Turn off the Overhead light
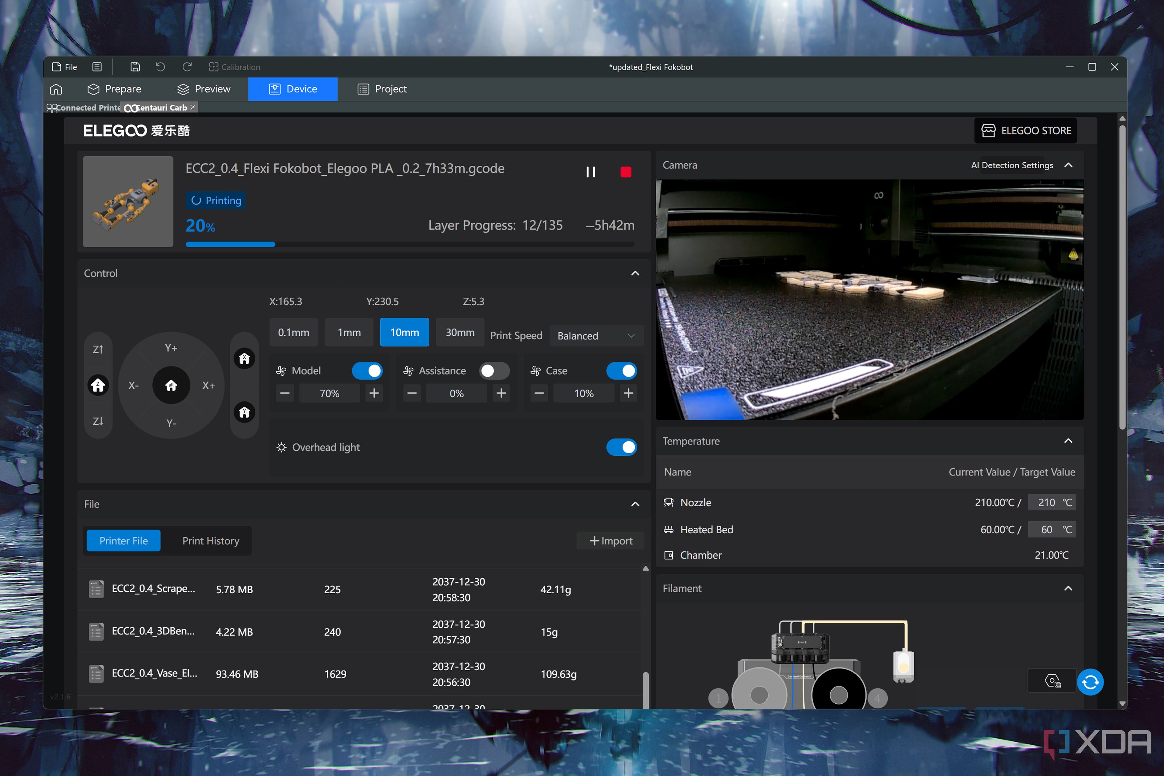 622,447
